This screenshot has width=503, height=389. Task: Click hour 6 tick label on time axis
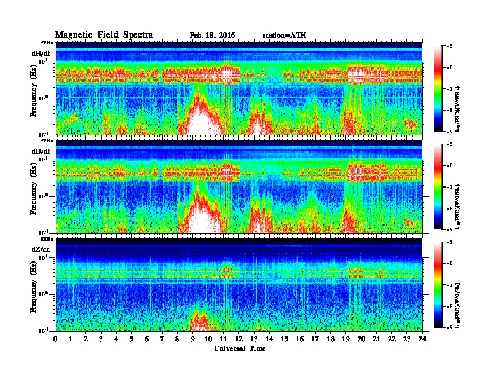click(x=147, y=339)
